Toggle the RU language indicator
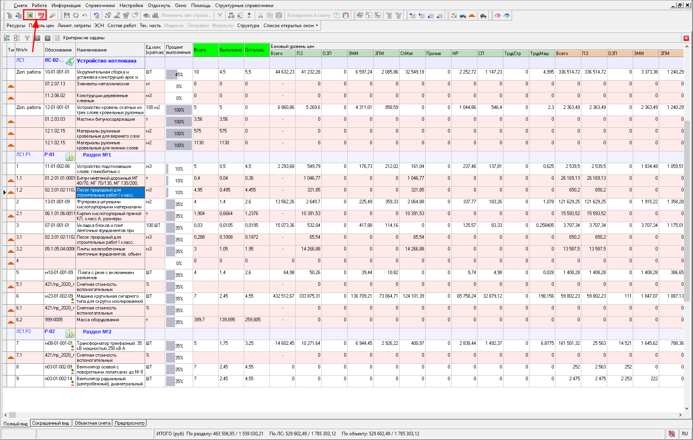693x440 pixels. coord(685,433)
